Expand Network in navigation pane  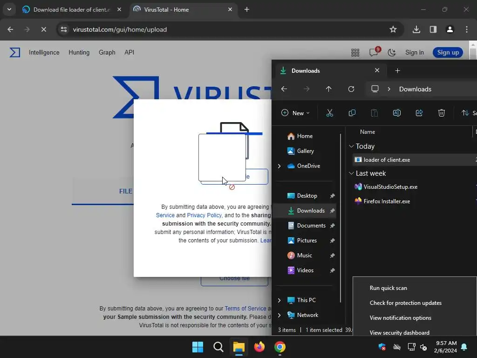tap(279, 315)
